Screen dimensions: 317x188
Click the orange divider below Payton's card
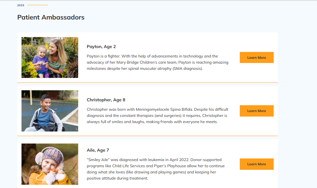point(148,82)
